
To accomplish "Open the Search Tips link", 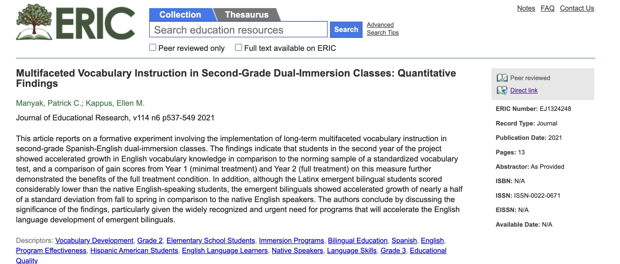I will pyautogui.click(x=383, y=33).
